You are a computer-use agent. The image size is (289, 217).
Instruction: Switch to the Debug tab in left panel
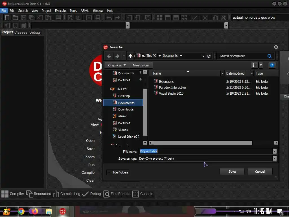coord(35,32)
